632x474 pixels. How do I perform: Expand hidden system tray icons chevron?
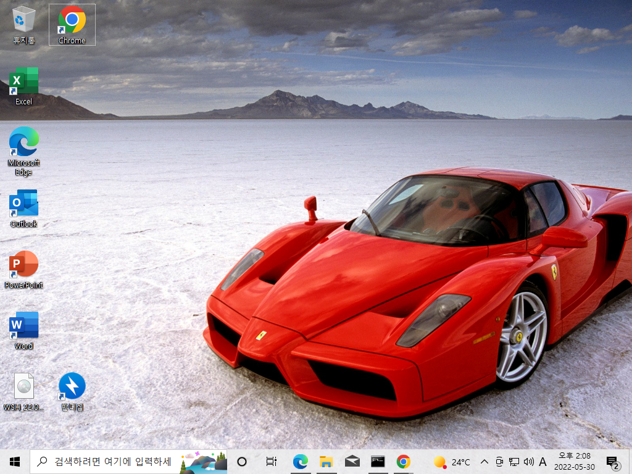click(x=484, y=462)
